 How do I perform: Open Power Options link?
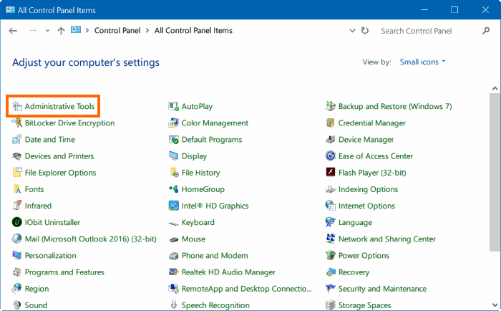click(364, 256)
